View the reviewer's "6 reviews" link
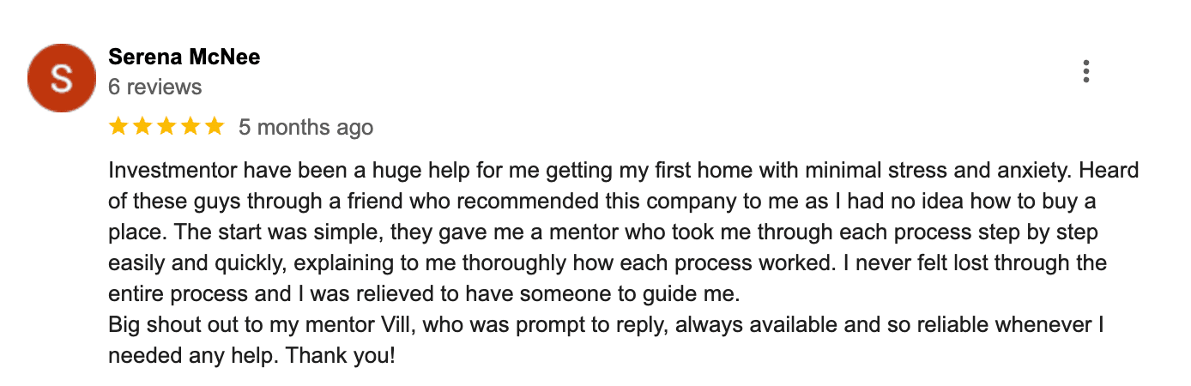This screenshot has height=386, width=1191. point(154,87)
